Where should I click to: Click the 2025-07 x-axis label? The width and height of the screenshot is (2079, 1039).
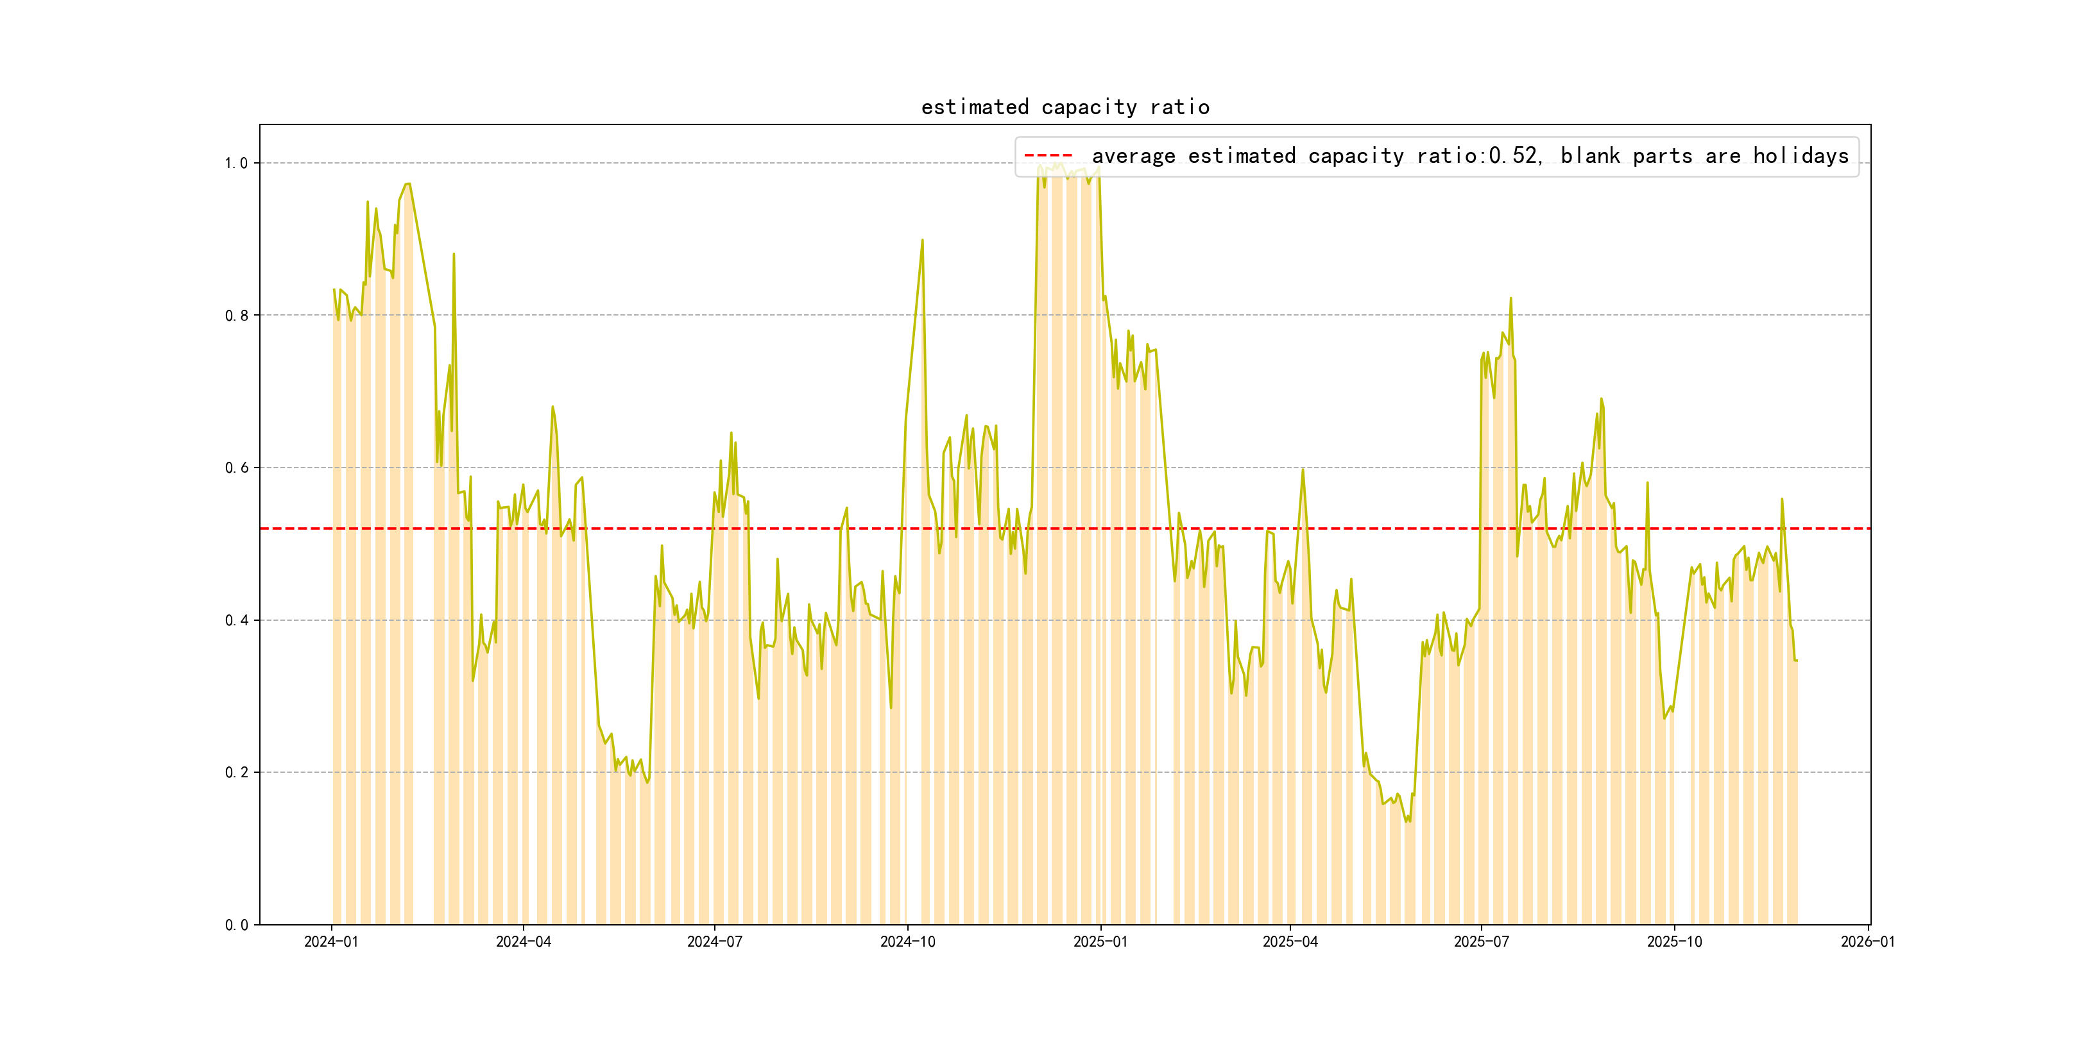pos(1481,942)
